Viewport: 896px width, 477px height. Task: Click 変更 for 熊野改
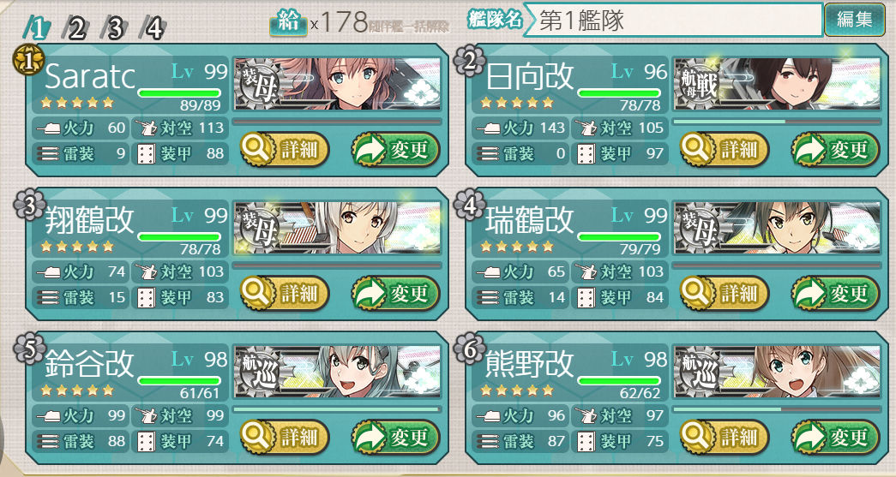point(835,437)
